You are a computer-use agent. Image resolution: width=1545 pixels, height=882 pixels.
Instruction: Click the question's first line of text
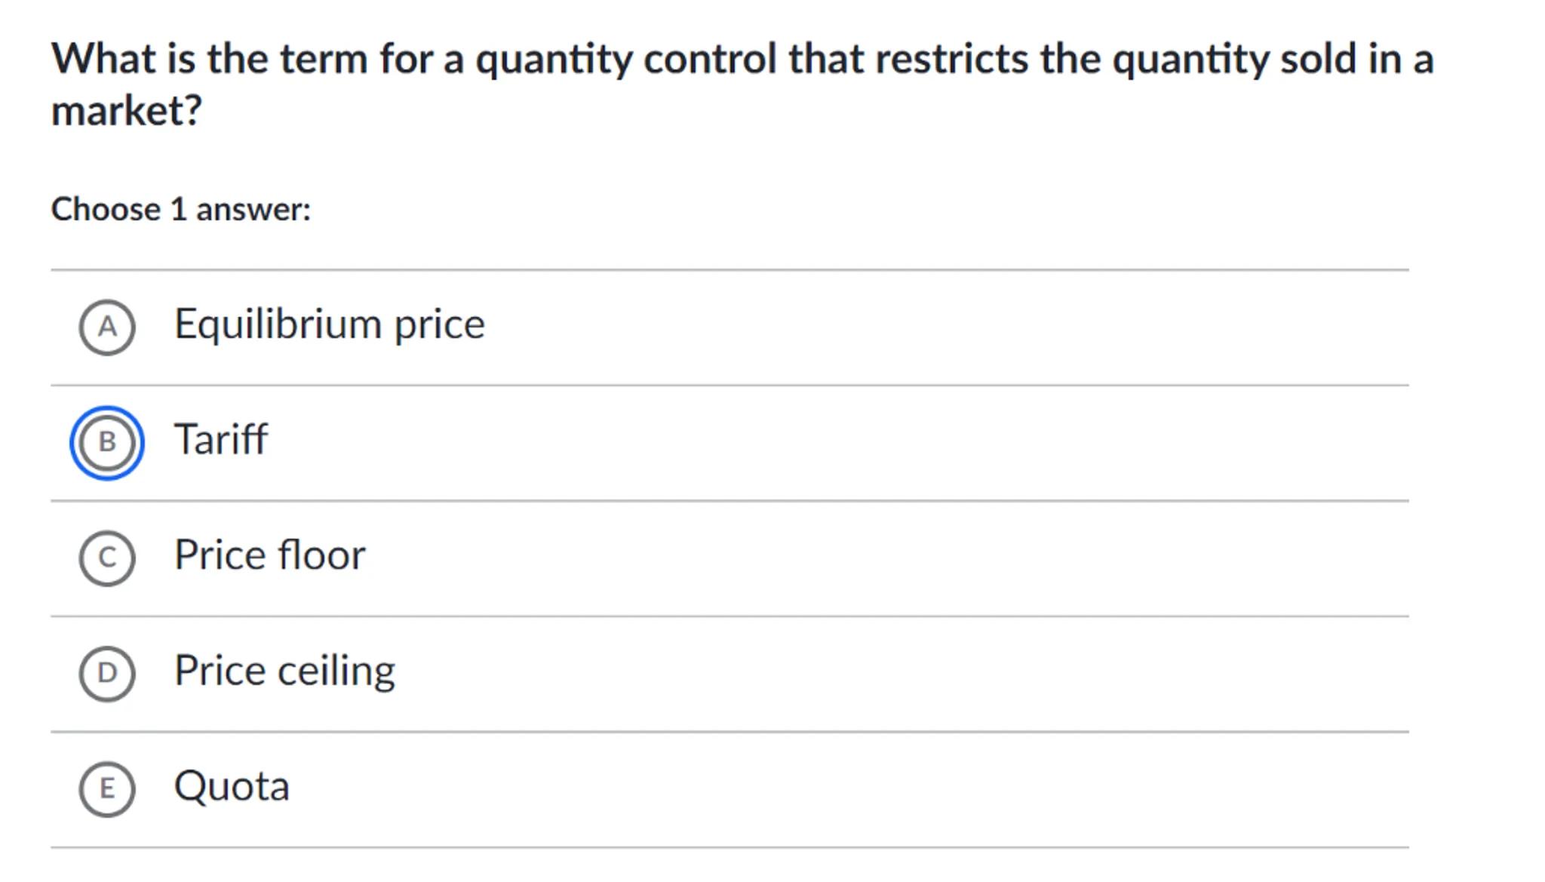pos(742,59)
